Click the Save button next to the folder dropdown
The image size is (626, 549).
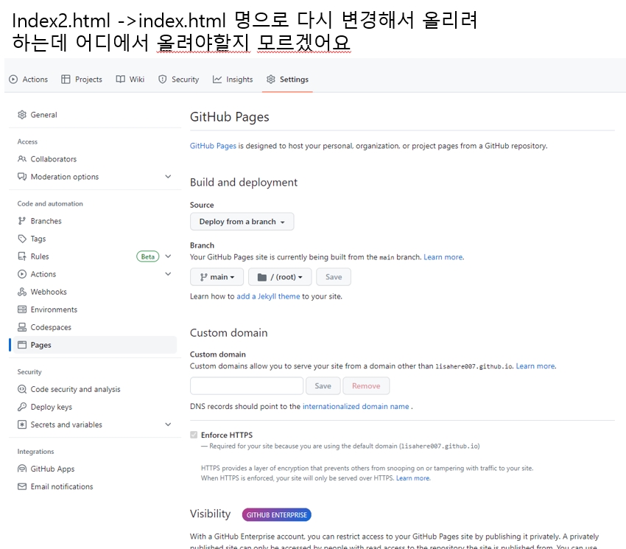334,277
